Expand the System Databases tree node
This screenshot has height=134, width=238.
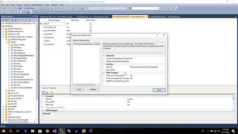(x=3, y=29)
